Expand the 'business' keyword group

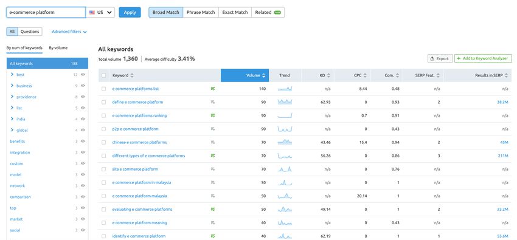(x=12, y=86)
